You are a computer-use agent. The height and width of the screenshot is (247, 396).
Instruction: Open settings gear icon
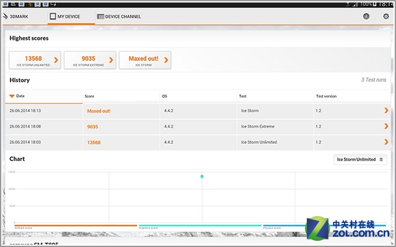pos(386,17)
